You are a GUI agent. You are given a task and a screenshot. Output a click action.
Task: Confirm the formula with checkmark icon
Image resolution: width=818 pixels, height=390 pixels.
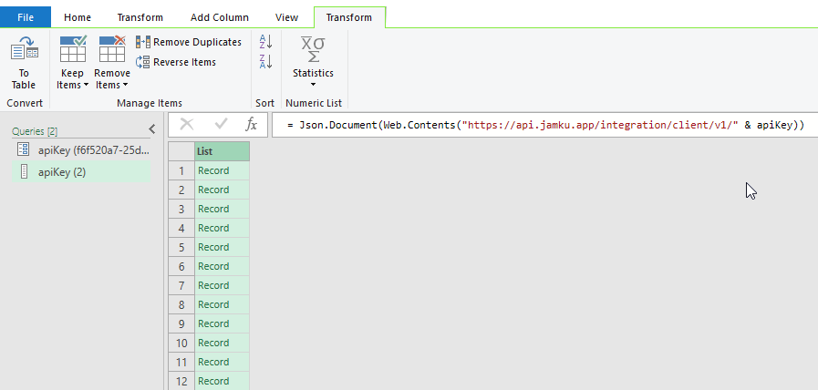[220, 125]
